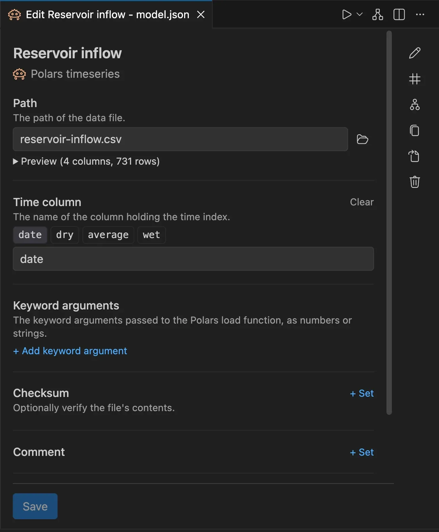This screenshot has height=532, width=439.
Task: Click the vertical scrollbar of the form
Action: (x=389, y=223)
